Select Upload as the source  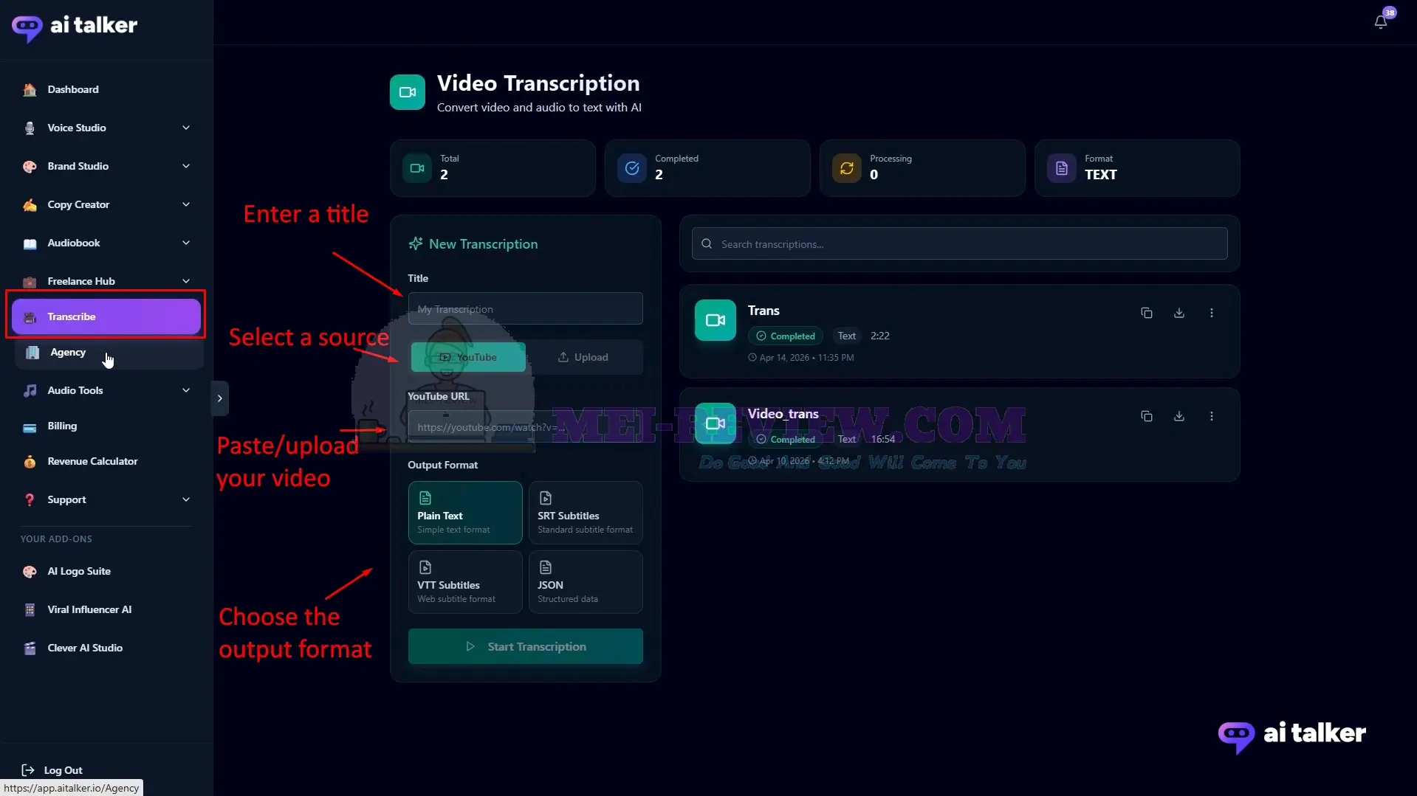(583, 357)
